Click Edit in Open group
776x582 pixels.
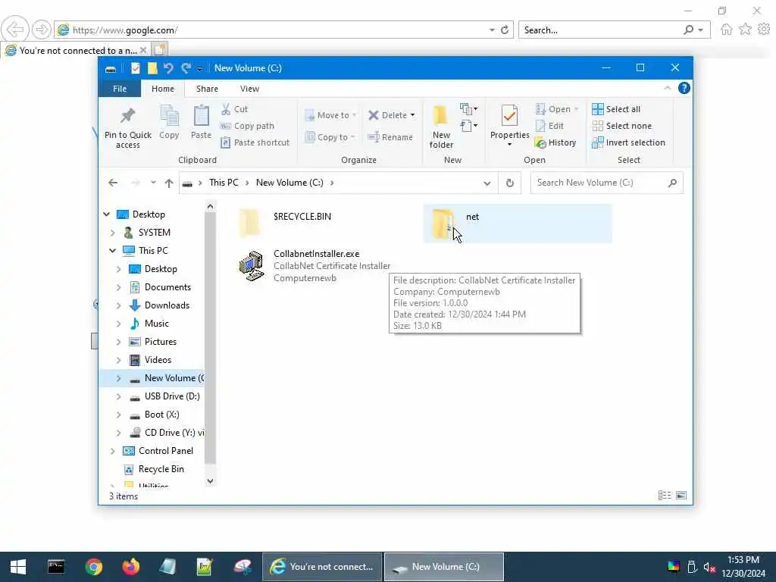click(x=549, y=126)
